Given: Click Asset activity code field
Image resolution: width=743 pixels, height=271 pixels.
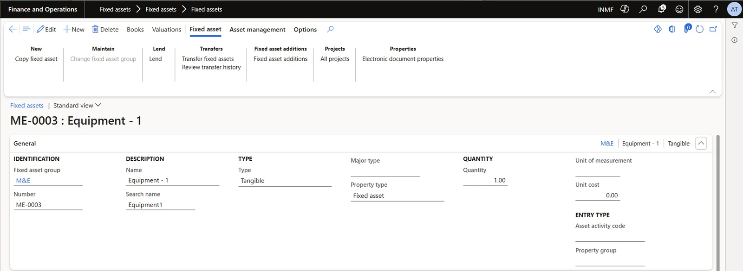Looking at the screenshot, I should coord(610,236).
